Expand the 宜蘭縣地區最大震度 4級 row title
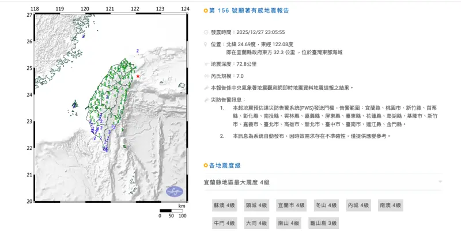The image size is (461, 237). tap(236, 182)
